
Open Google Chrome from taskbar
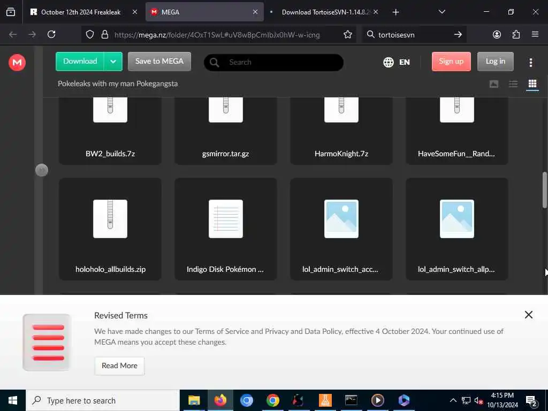point(272,400)
